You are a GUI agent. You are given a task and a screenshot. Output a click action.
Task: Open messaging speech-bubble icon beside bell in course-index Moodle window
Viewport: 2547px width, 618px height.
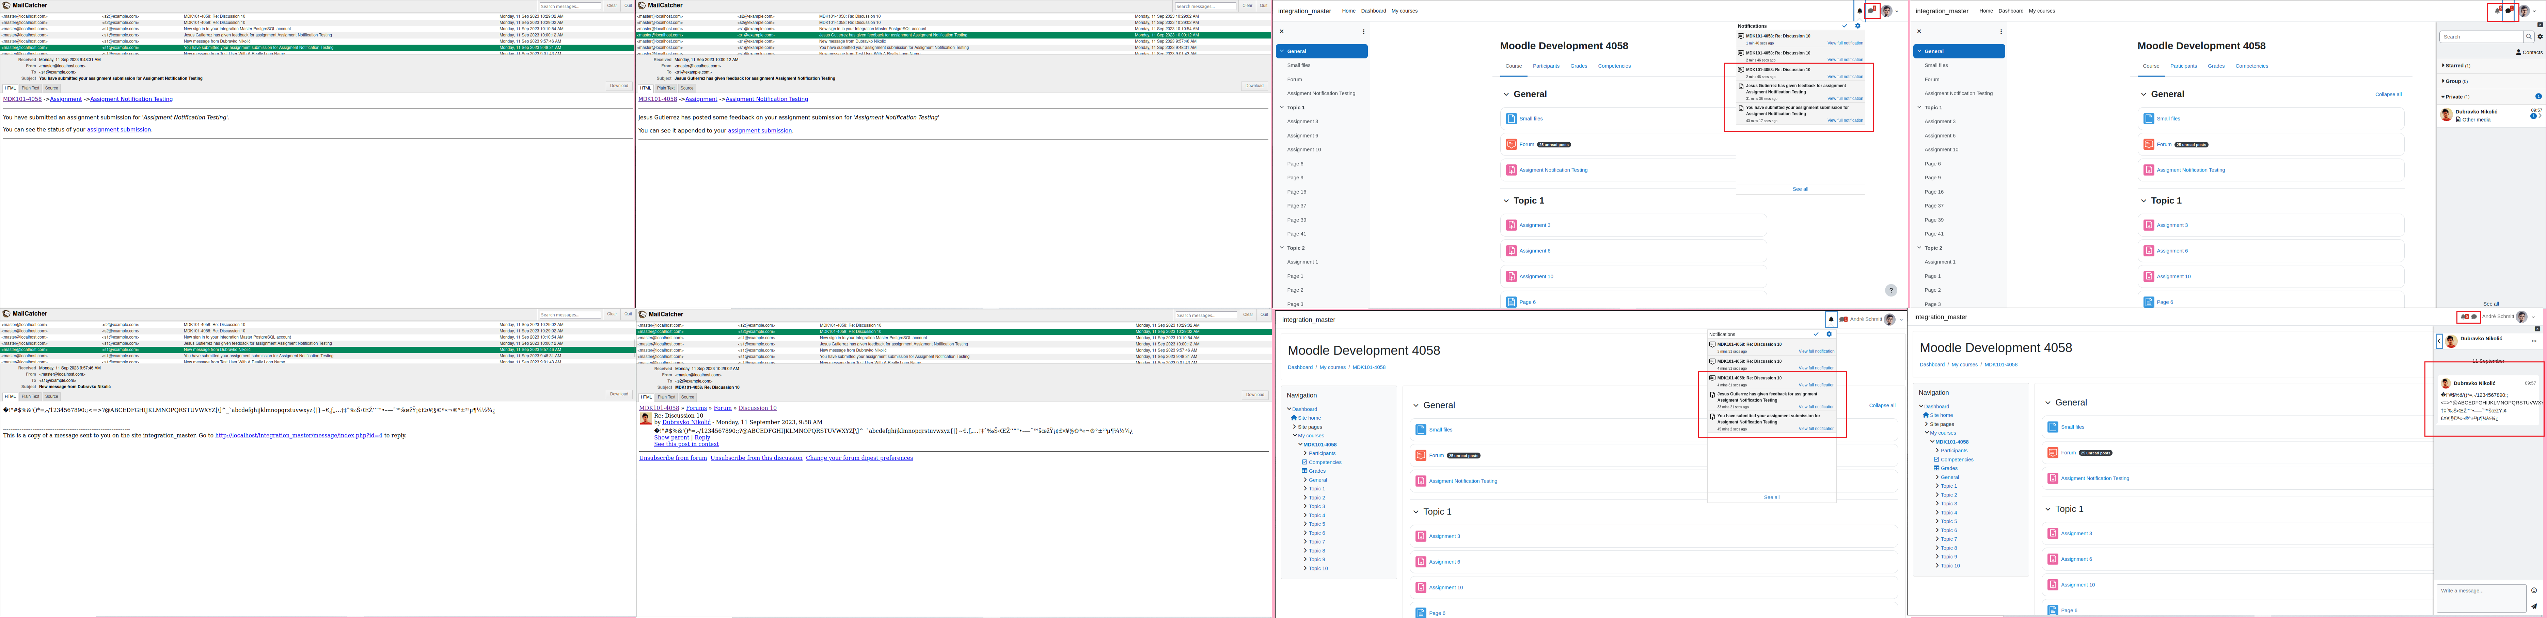[x=1871, y=11]
